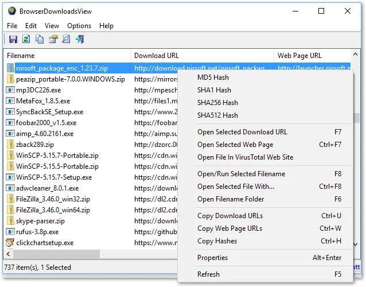Sort by the Web Page URL column header
Screen dimensions: 366x287
pyautogui.click(x=312, y=56)
